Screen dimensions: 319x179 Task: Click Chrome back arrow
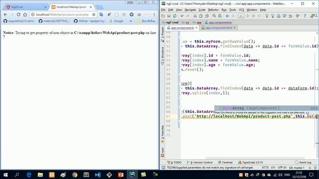pos(5,14)
